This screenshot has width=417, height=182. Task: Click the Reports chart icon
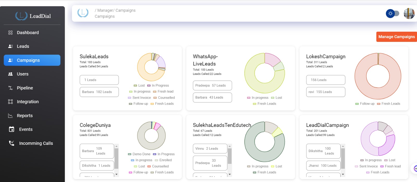[10, 115]
